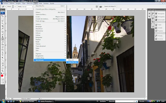
Task: Open the Histograma panel
Action: (x=160, y=17)
